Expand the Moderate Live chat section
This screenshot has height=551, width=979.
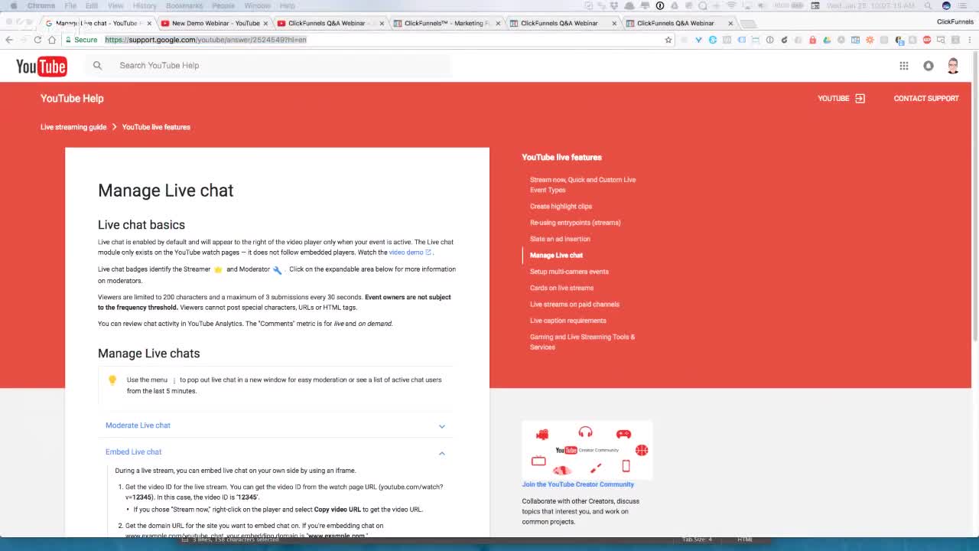[x=441, y=426]
